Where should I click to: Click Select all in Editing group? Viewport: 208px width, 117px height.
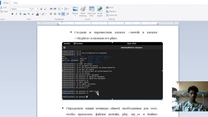[x=111, y=15]
